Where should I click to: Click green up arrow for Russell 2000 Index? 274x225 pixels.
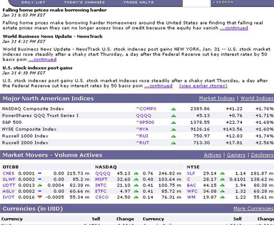173,143
